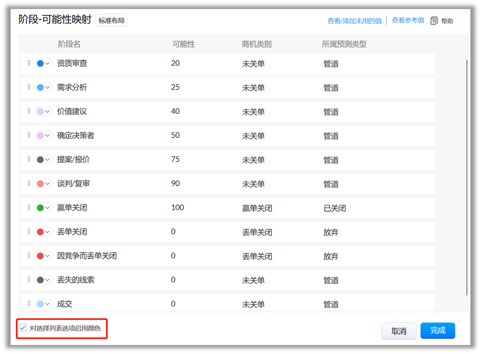Image resolution: width=481 pixels, height=354 pixels.
Task: Click drag handle icon for 价值建议 row
Action: (x=29, y=111)
